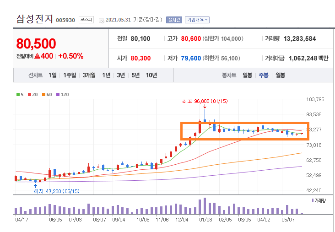Click the 08/07 date axis label
Screen dimensions: 335x232
tap(99, 220)
